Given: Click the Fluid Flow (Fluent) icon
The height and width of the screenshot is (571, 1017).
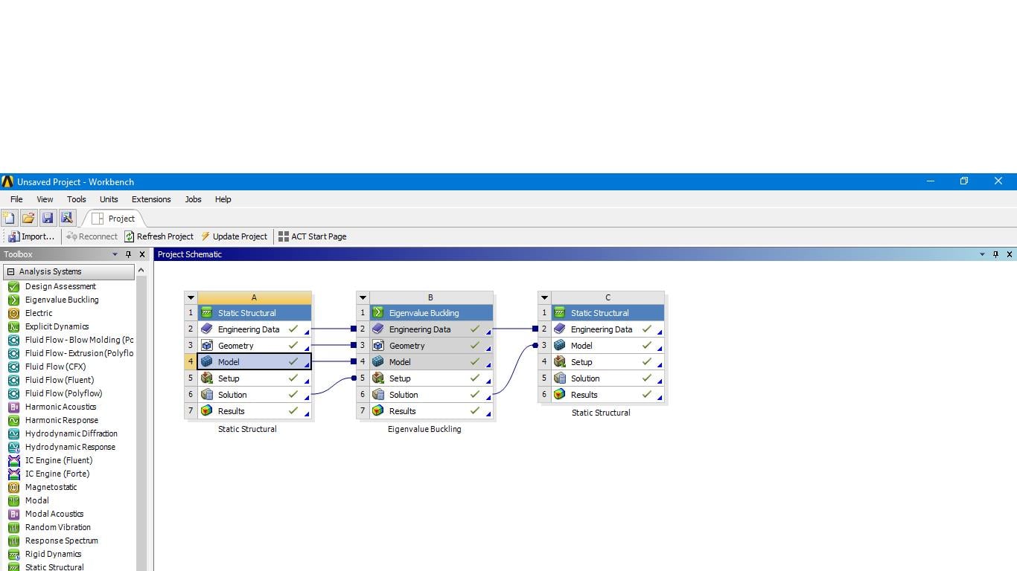Looking at the screenshot, I should 13,380.
